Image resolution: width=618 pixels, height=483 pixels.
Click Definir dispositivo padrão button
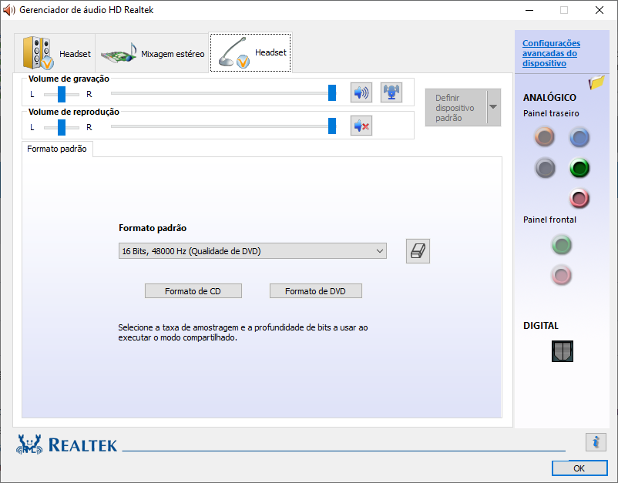(x=456, y=108)
